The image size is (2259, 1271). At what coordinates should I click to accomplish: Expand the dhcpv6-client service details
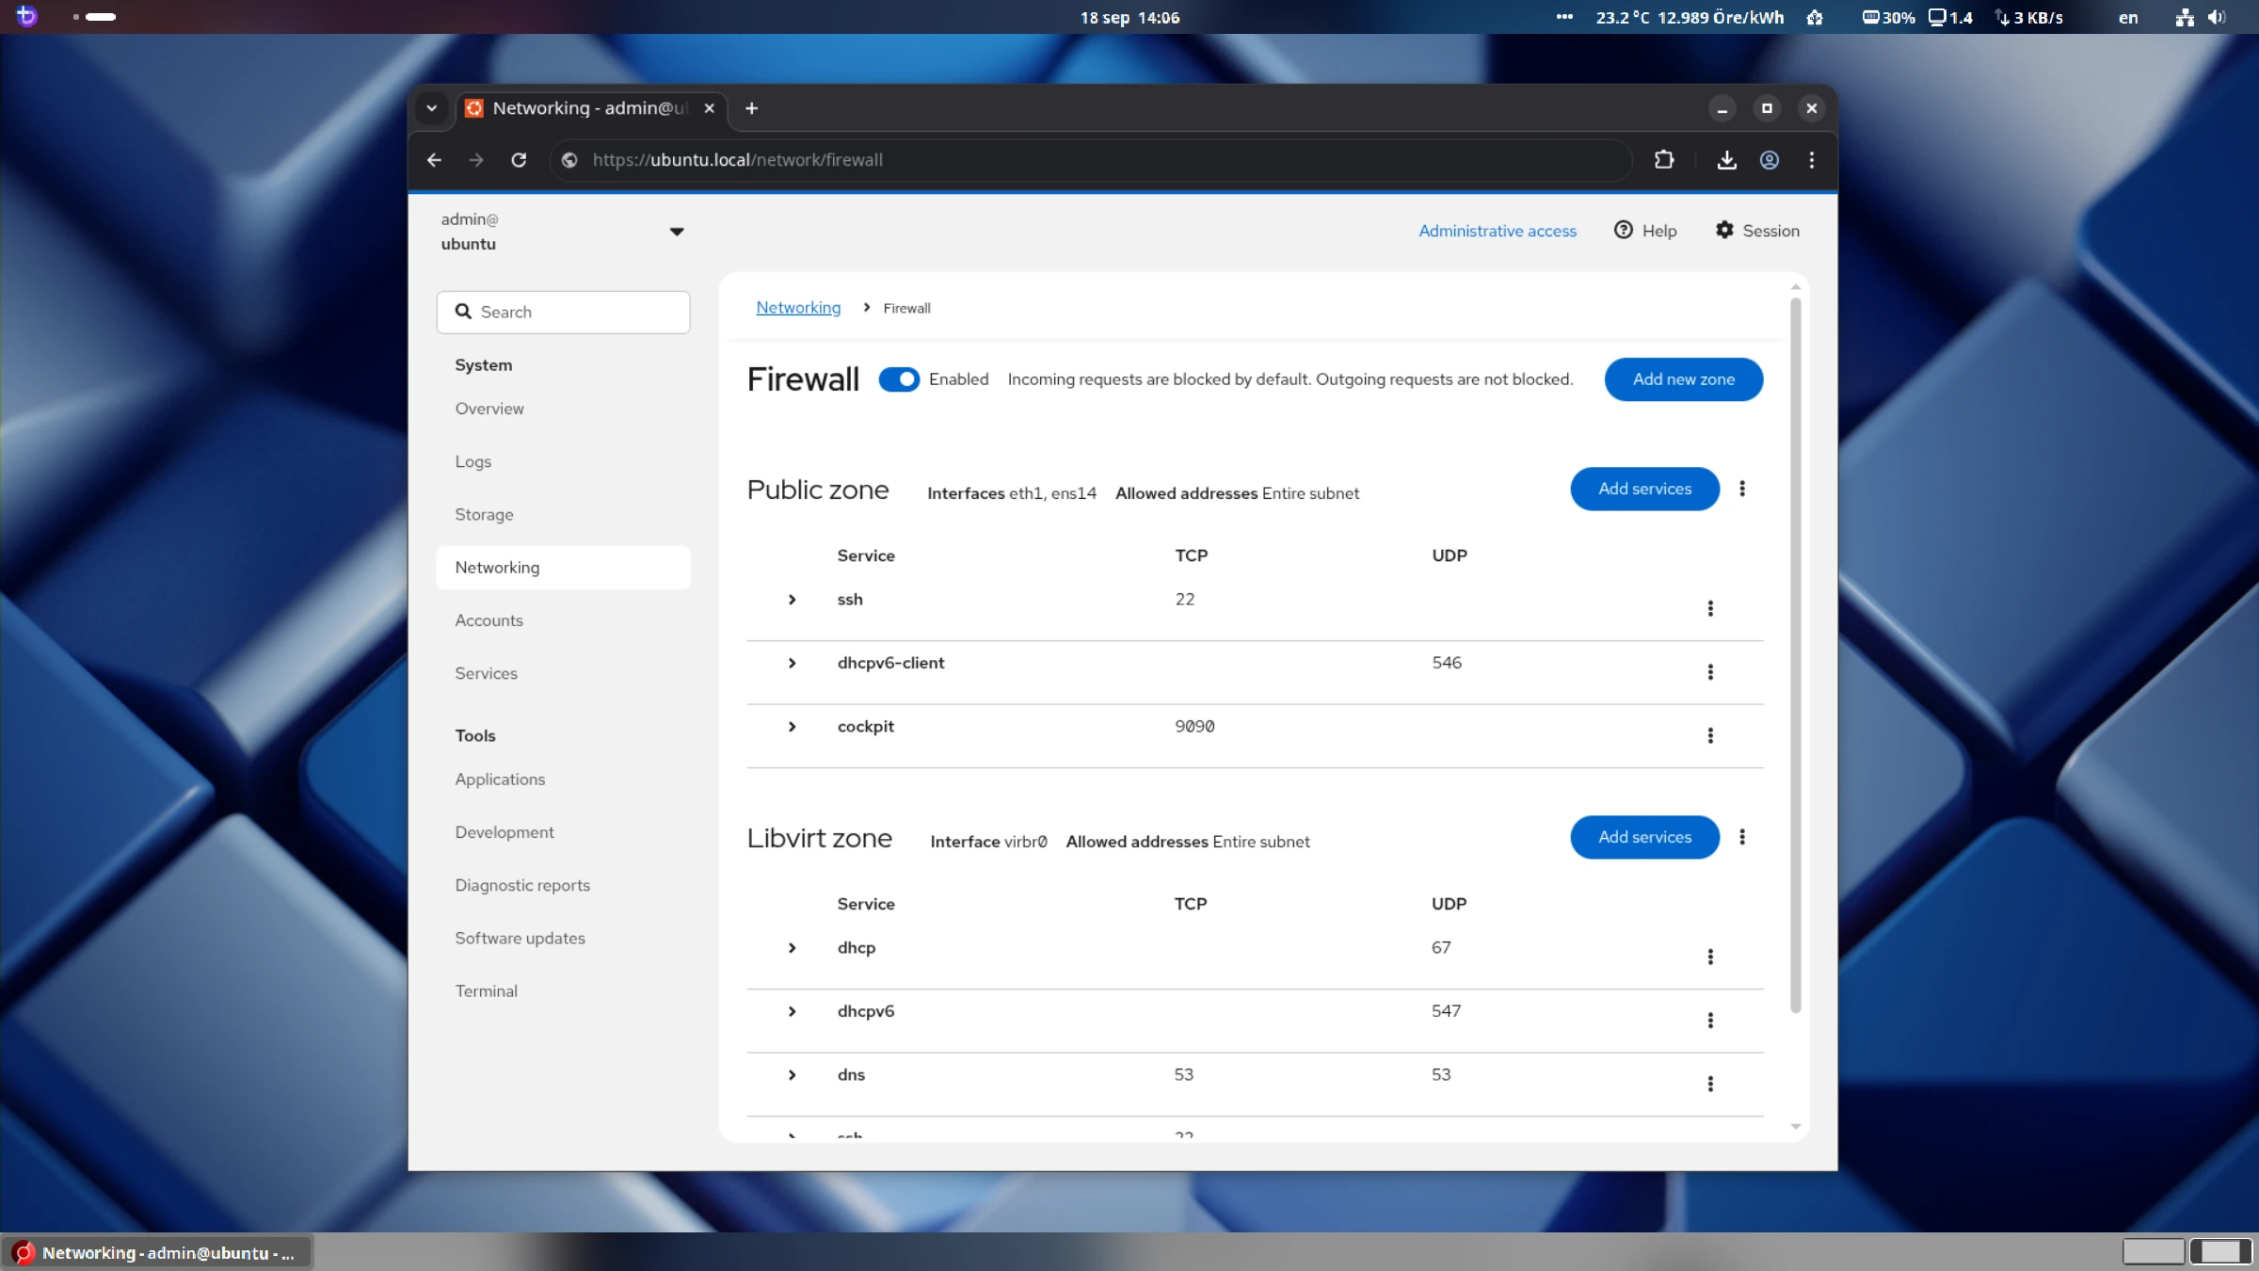(x=792, y=663)
